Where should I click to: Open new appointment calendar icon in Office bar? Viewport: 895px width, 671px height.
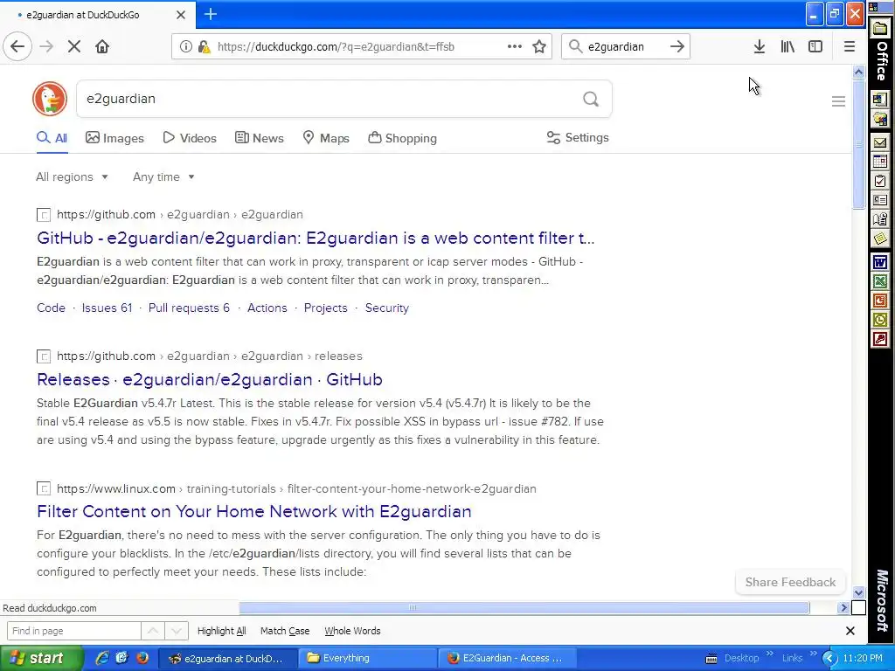879,162
